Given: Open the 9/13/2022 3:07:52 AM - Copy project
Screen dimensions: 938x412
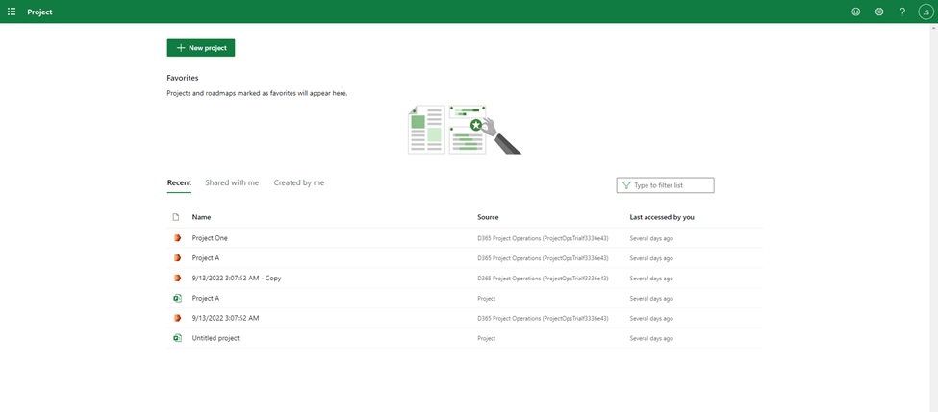Looking at the screenshot, I should tap(237, 278).
